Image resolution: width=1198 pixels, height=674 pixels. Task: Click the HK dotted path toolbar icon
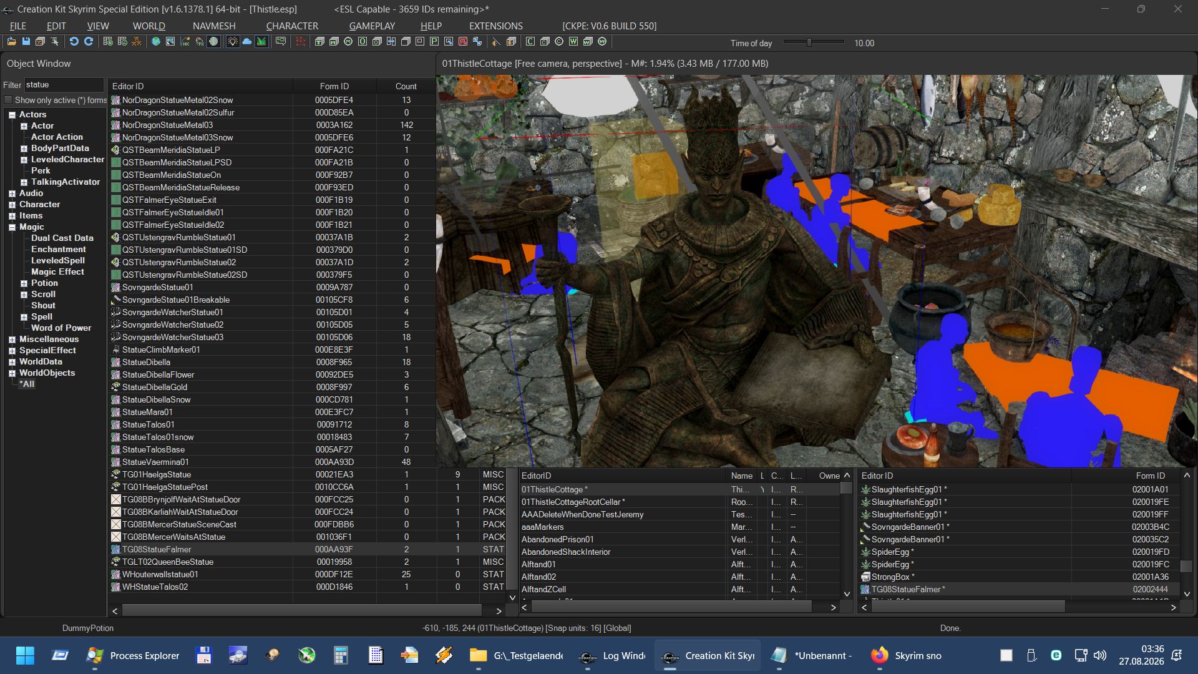tap(185, 42)
